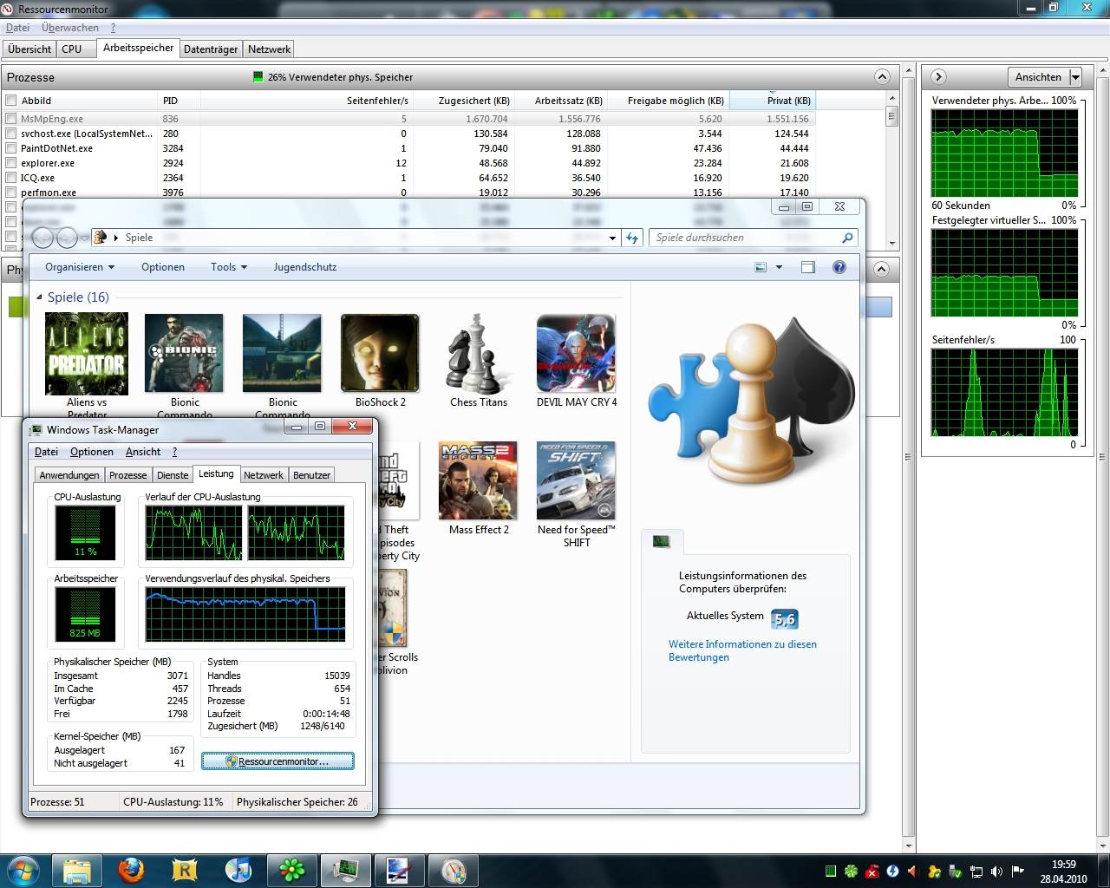The width and height of the screenshot is (1110, 888).
Task: Click the Action Center flag in system tray
Action: pyautogui.click(x=1017, y=872)
